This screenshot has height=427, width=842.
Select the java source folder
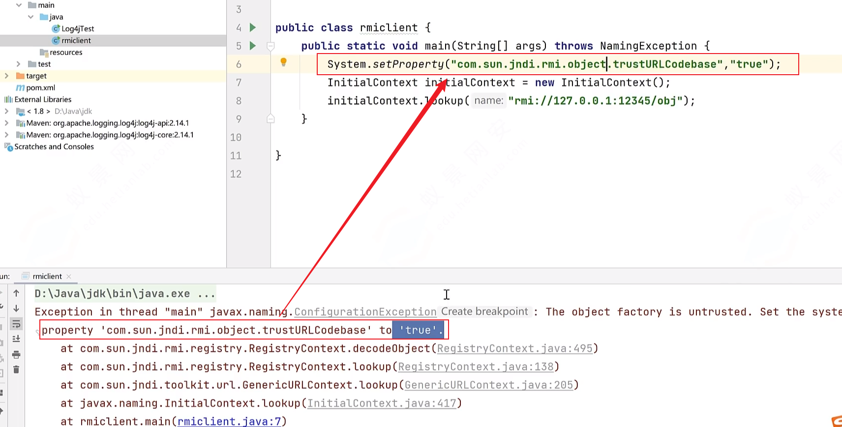[x=56, y=17]
